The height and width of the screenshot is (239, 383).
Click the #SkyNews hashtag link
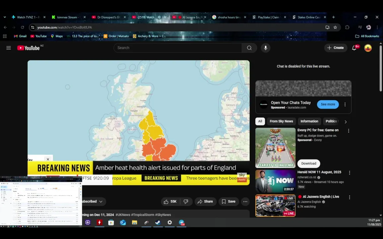coord(163,215)
